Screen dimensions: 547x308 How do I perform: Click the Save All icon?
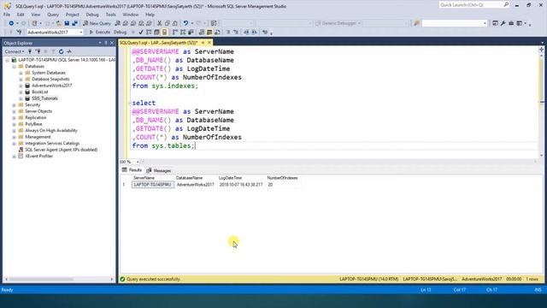(74, 23)
